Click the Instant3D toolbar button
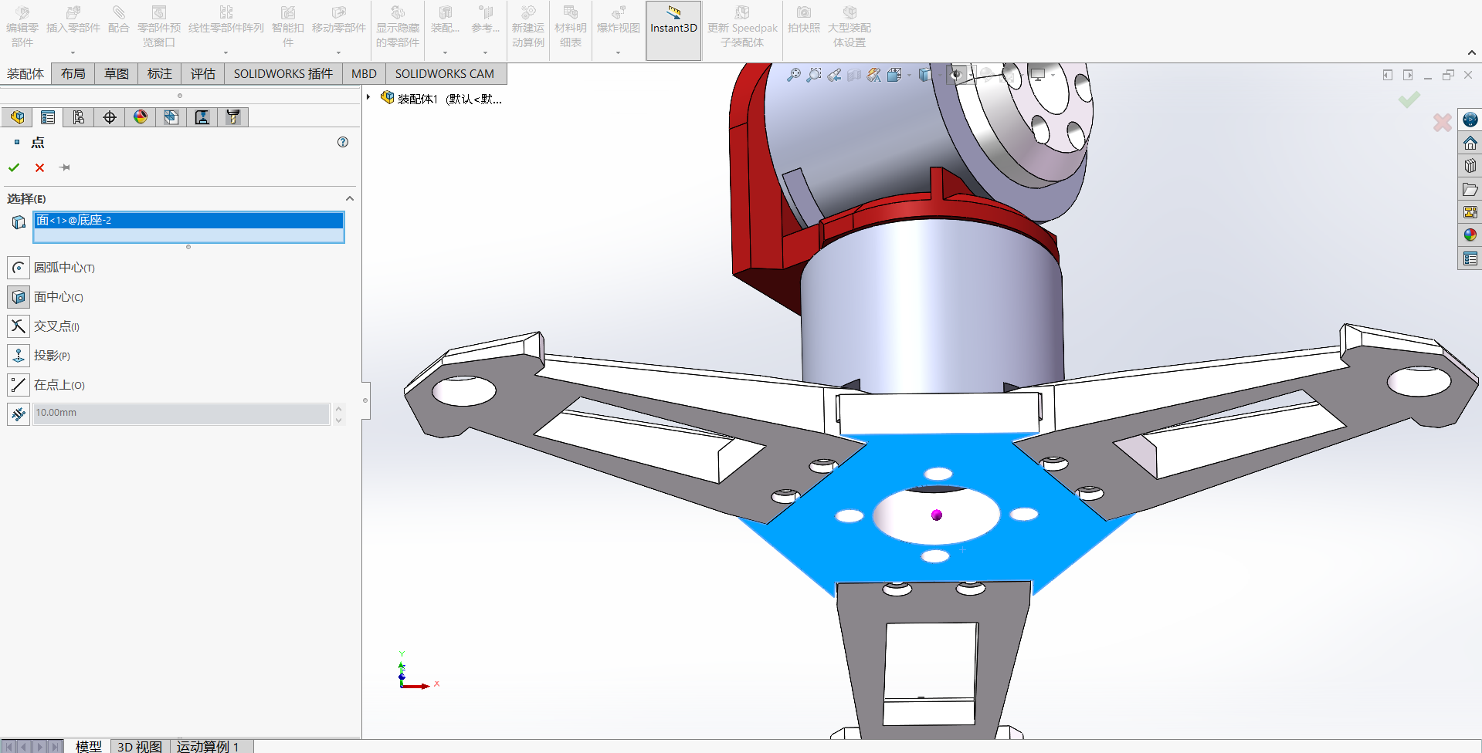Screen dimensions: 1482x753 (673, 29)
